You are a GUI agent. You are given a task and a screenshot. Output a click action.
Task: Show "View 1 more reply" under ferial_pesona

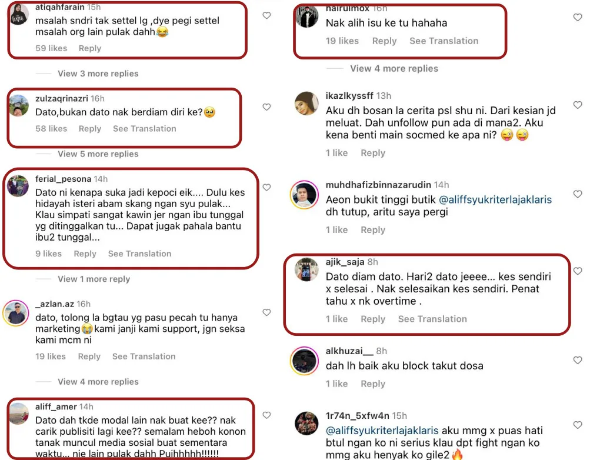[x=94, y=279]
